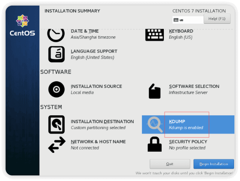Click the 'Custom partitioning selected' text
The image size is (240, 181).
[98, 128]
